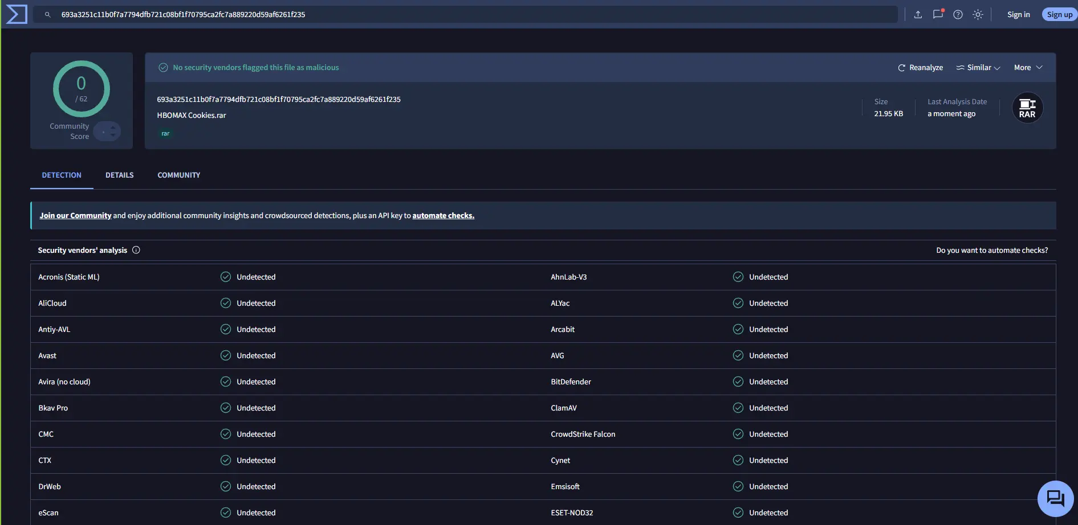Click Undetected check icon for BitDefender
Image resolution: width=1078 pixels, height=525 pixels.
738,382
